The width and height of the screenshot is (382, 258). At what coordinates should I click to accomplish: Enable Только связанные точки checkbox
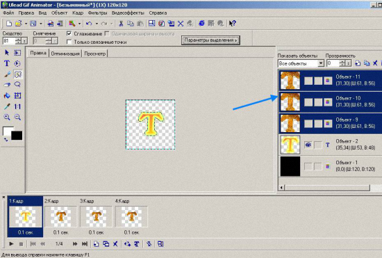tap(69, 42)
